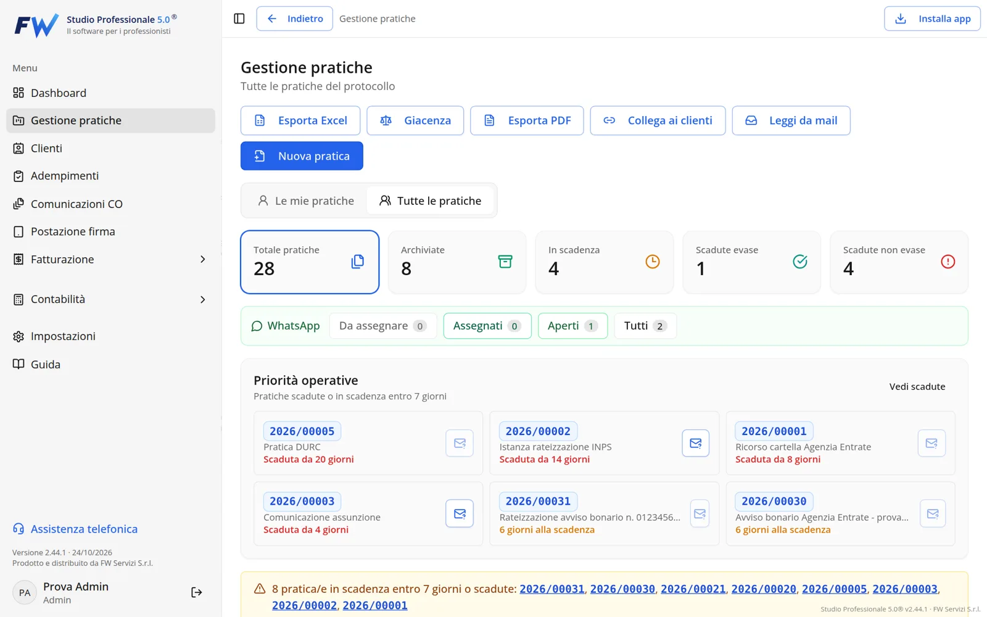Screen dimensions: 987x617
Task: Open mail icon for pratica 2026/00005
Action: (460, 443)
